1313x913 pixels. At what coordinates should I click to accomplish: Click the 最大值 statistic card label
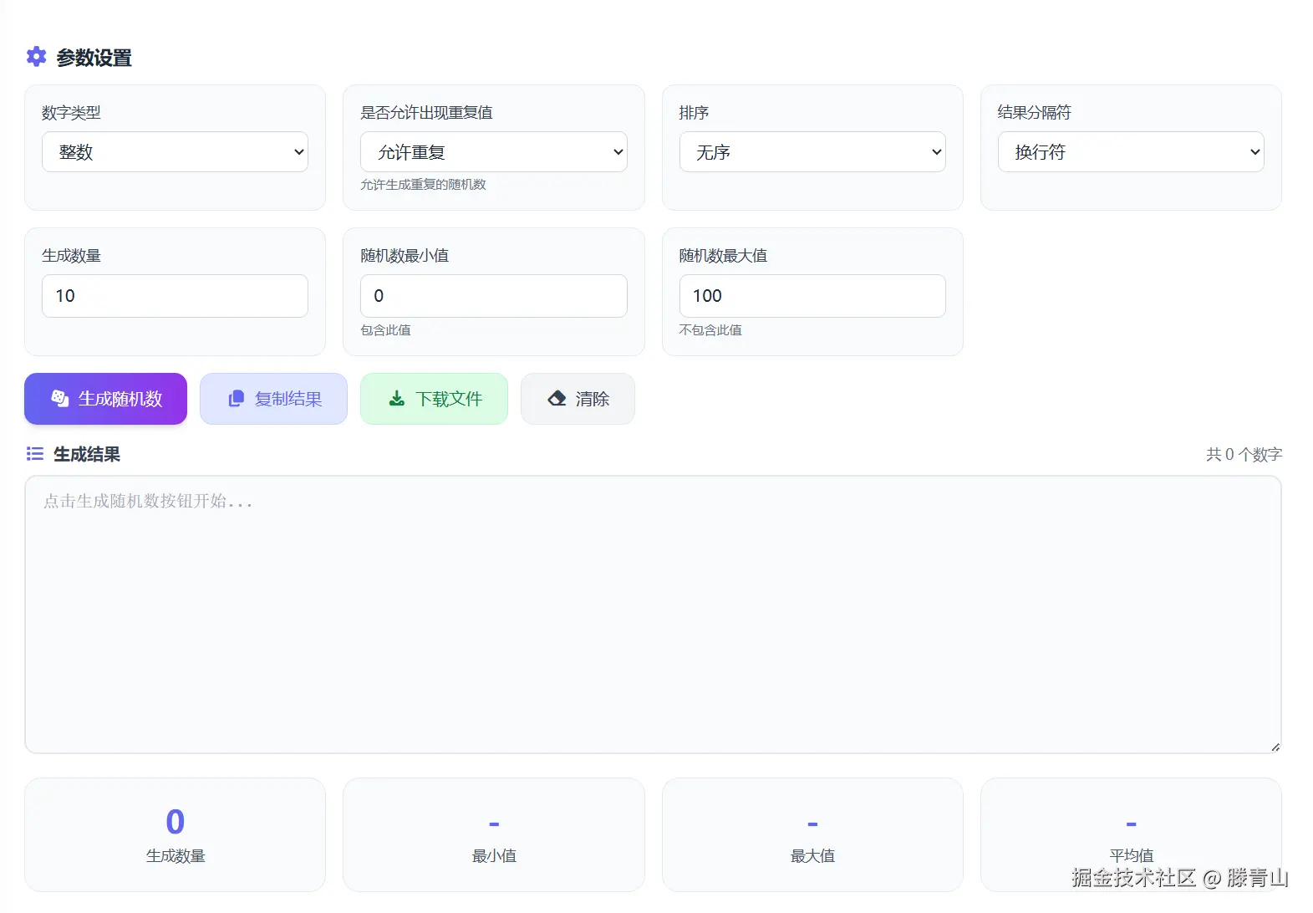click(x=812, y=856)
